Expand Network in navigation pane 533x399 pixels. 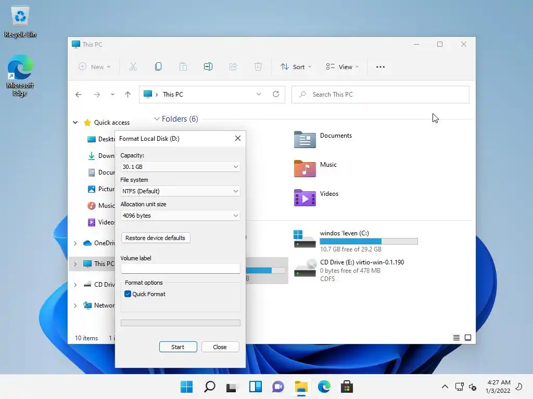click(x=75, y=305)
